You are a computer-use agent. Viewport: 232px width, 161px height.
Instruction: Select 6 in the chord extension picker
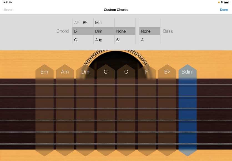pyautogui.click(x=118, y=40)
